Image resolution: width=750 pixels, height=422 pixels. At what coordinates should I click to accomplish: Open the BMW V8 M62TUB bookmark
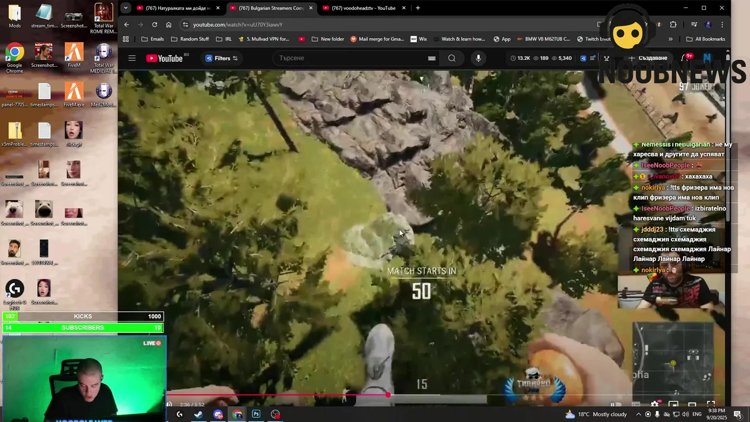pos(543,39)
